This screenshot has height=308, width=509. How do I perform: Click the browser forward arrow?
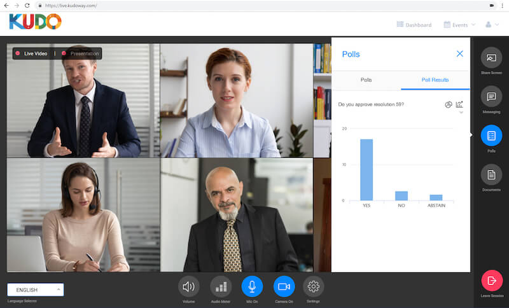pyautogui.click(x=17, y=6)
